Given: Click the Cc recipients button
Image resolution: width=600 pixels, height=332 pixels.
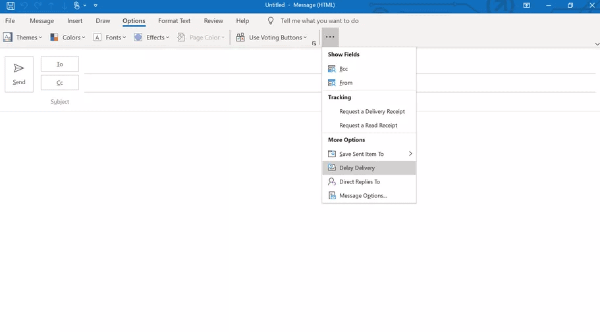Looking at the screenshot, I should (x=60, y=83).
